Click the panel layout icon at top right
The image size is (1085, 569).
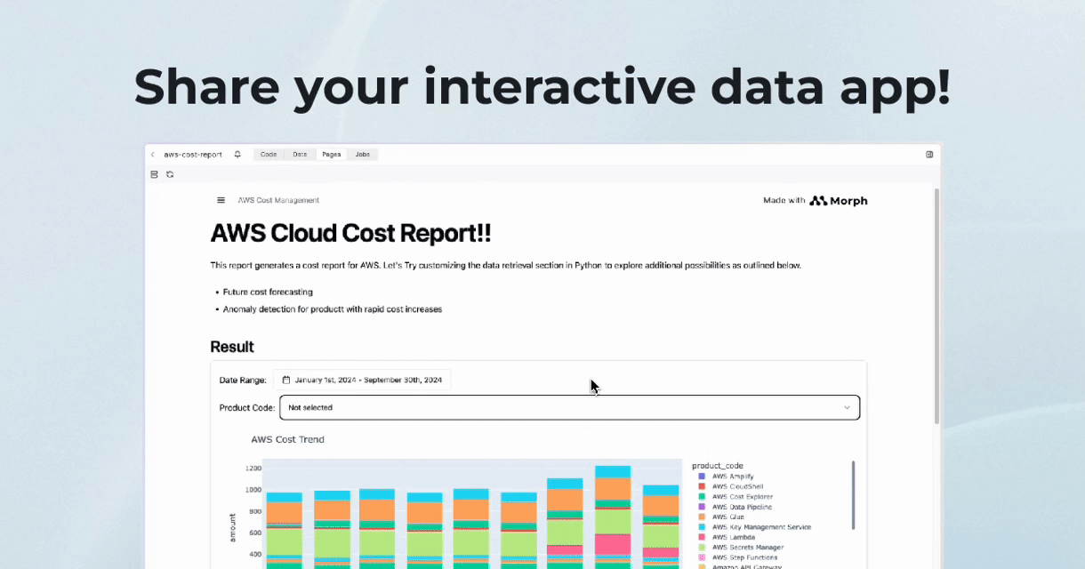pyautogui.click(x=929, y=155)
